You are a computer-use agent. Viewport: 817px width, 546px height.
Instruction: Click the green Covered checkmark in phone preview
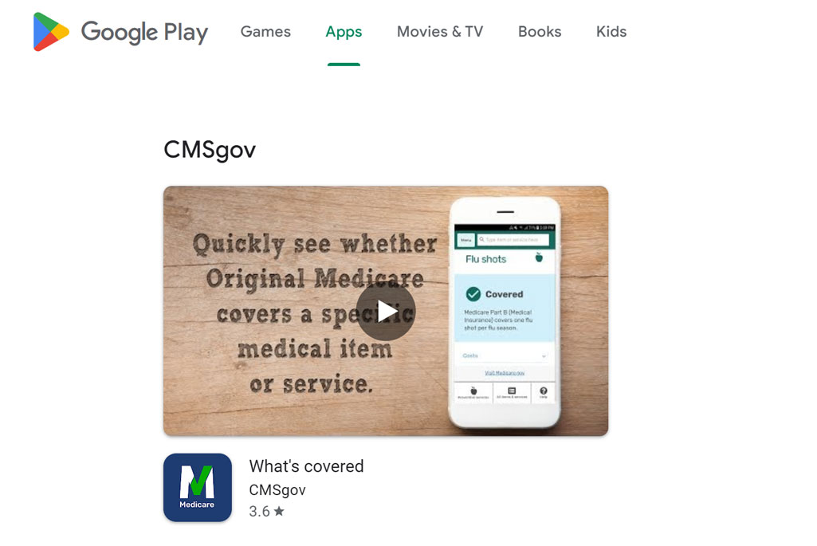(473, 294)
